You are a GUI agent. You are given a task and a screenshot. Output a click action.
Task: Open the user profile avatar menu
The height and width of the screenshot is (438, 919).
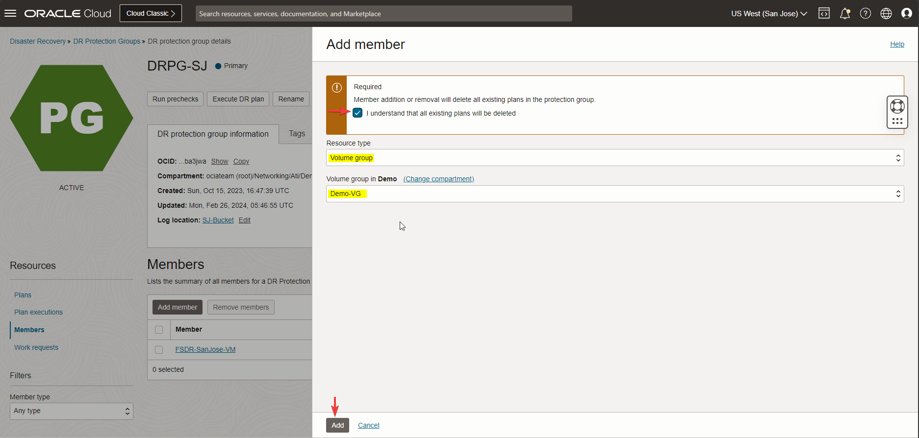click(x=907, y=13)
